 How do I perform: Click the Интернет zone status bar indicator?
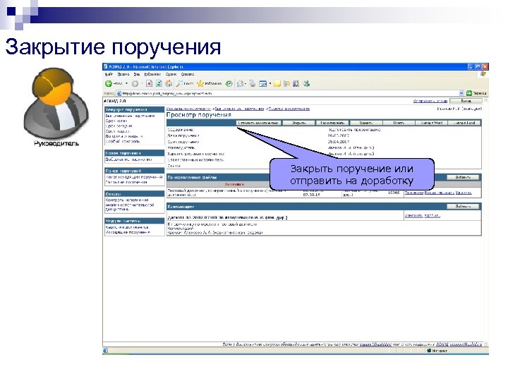coord(437,351)
